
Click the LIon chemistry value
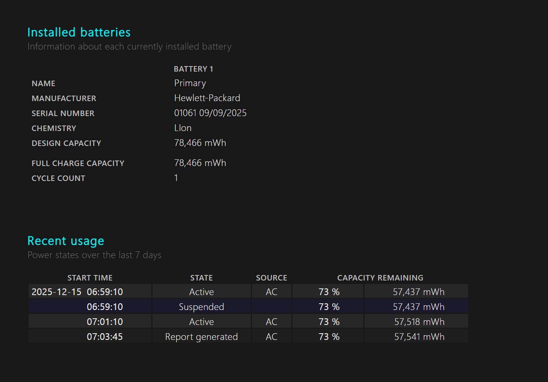point(183,128)
